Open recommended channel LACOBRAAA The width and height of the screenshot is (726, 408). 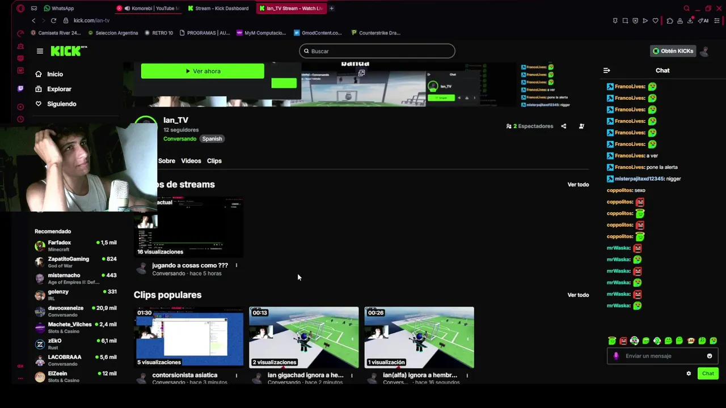click(x=75, y=360)
